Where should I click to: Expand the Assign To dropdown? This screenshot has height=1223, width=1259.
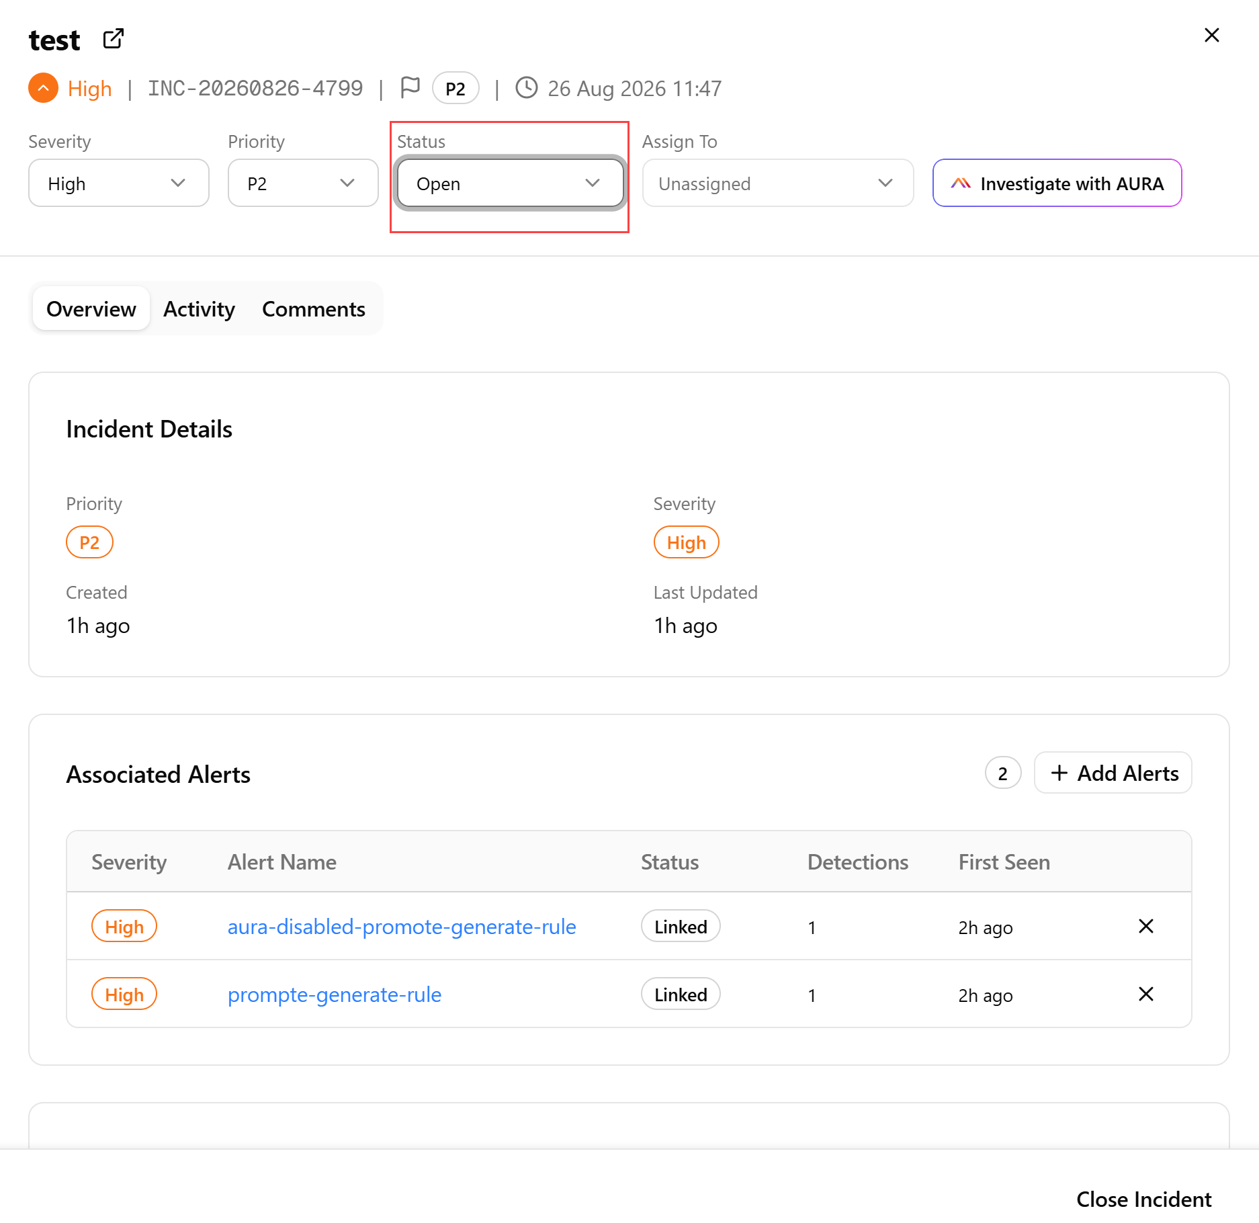(x=778, y=183)
